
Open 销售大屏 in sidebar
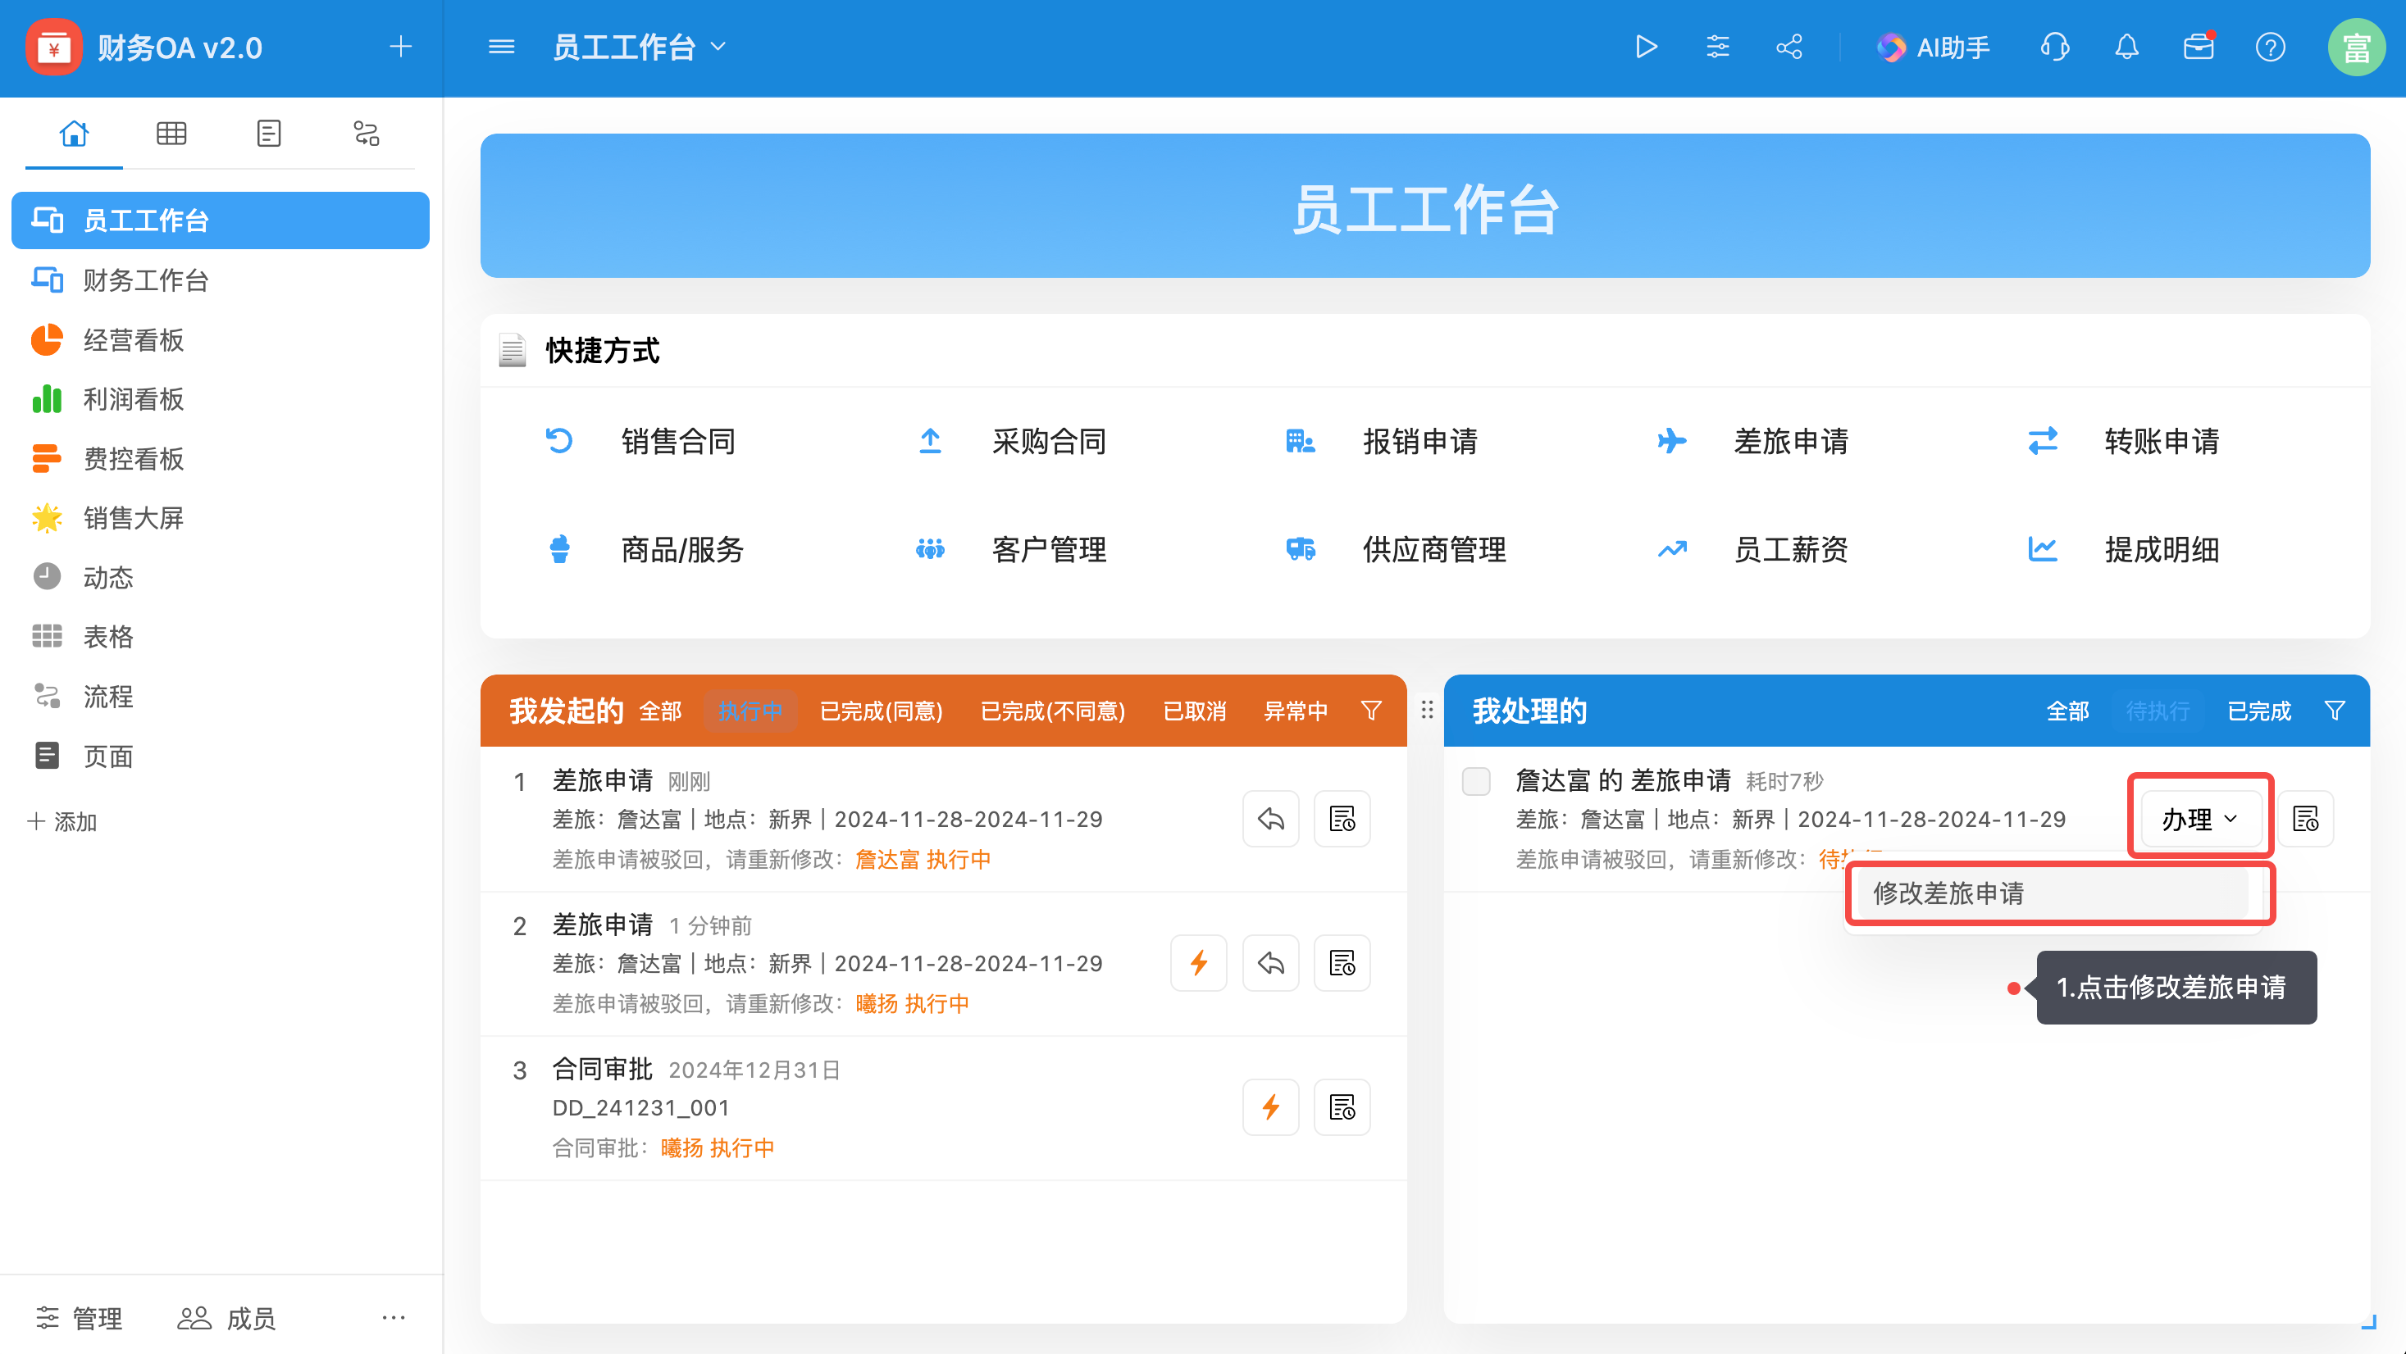click(x=221, y=517)
